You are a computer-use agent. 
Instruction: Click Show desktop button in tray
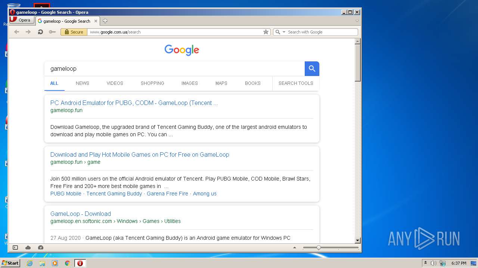[474, 263]
